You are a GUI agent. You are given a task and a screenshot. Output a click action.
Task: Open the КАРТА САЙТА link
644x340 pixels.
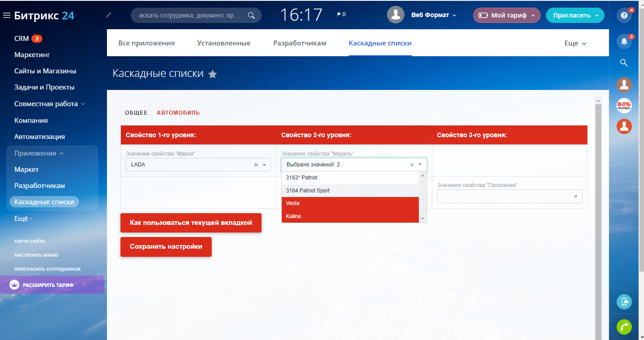tap(30, 241)
